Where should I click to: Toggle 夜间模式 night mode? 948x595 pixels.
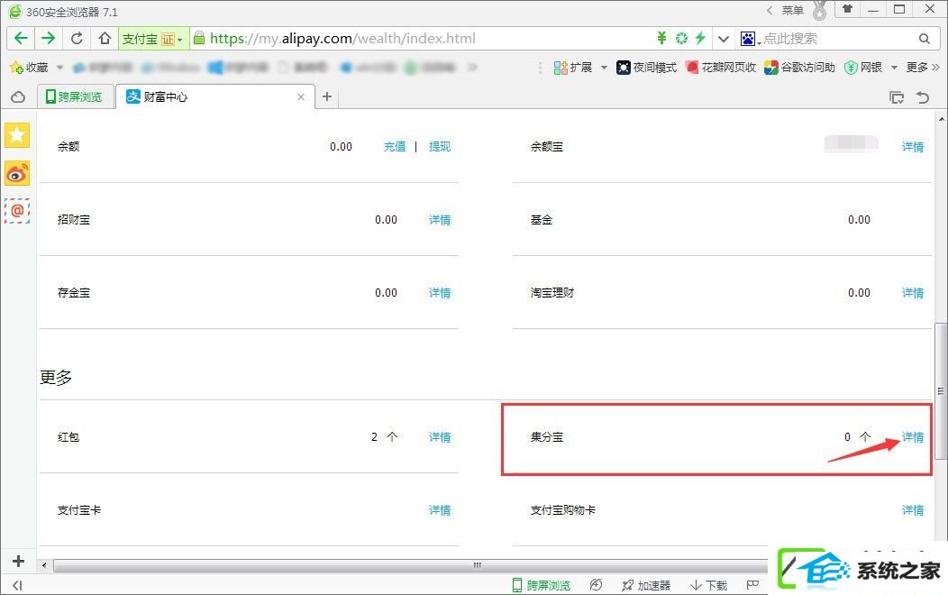[x=646, y=67]
